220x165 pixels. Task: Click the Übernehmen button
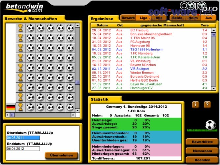coord(61,155)
